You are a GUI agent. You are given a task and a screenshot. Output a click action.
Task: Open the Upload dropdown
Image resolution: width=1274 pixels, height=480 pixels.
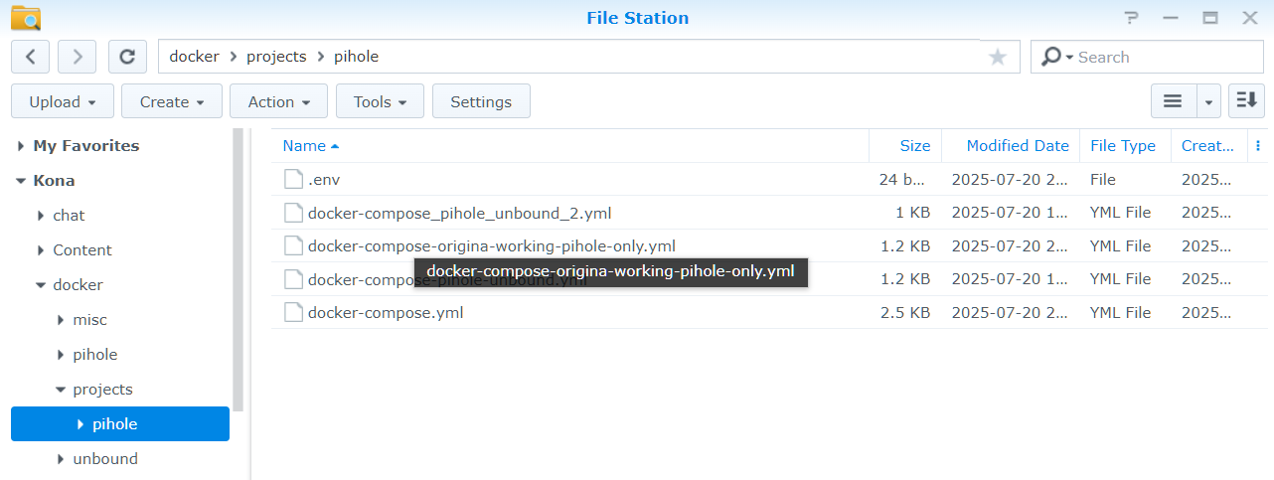pos(63,101)
